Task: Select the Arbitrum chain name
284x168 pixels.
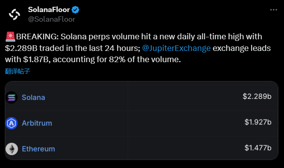Action: [37, 123]
